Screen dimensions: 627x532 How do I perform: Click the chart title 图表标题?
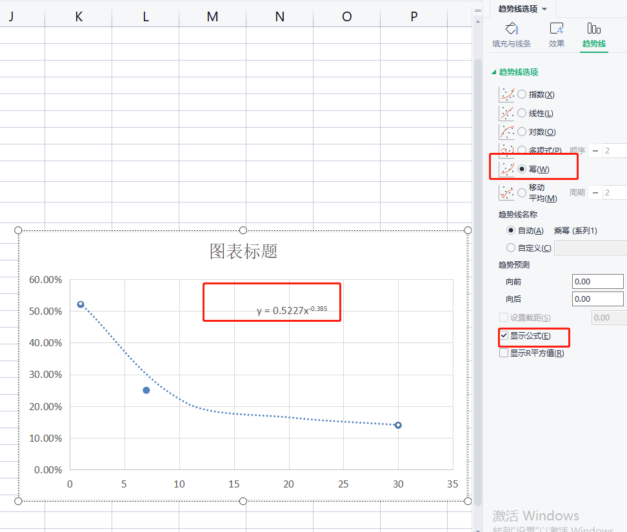pos(244,251)
